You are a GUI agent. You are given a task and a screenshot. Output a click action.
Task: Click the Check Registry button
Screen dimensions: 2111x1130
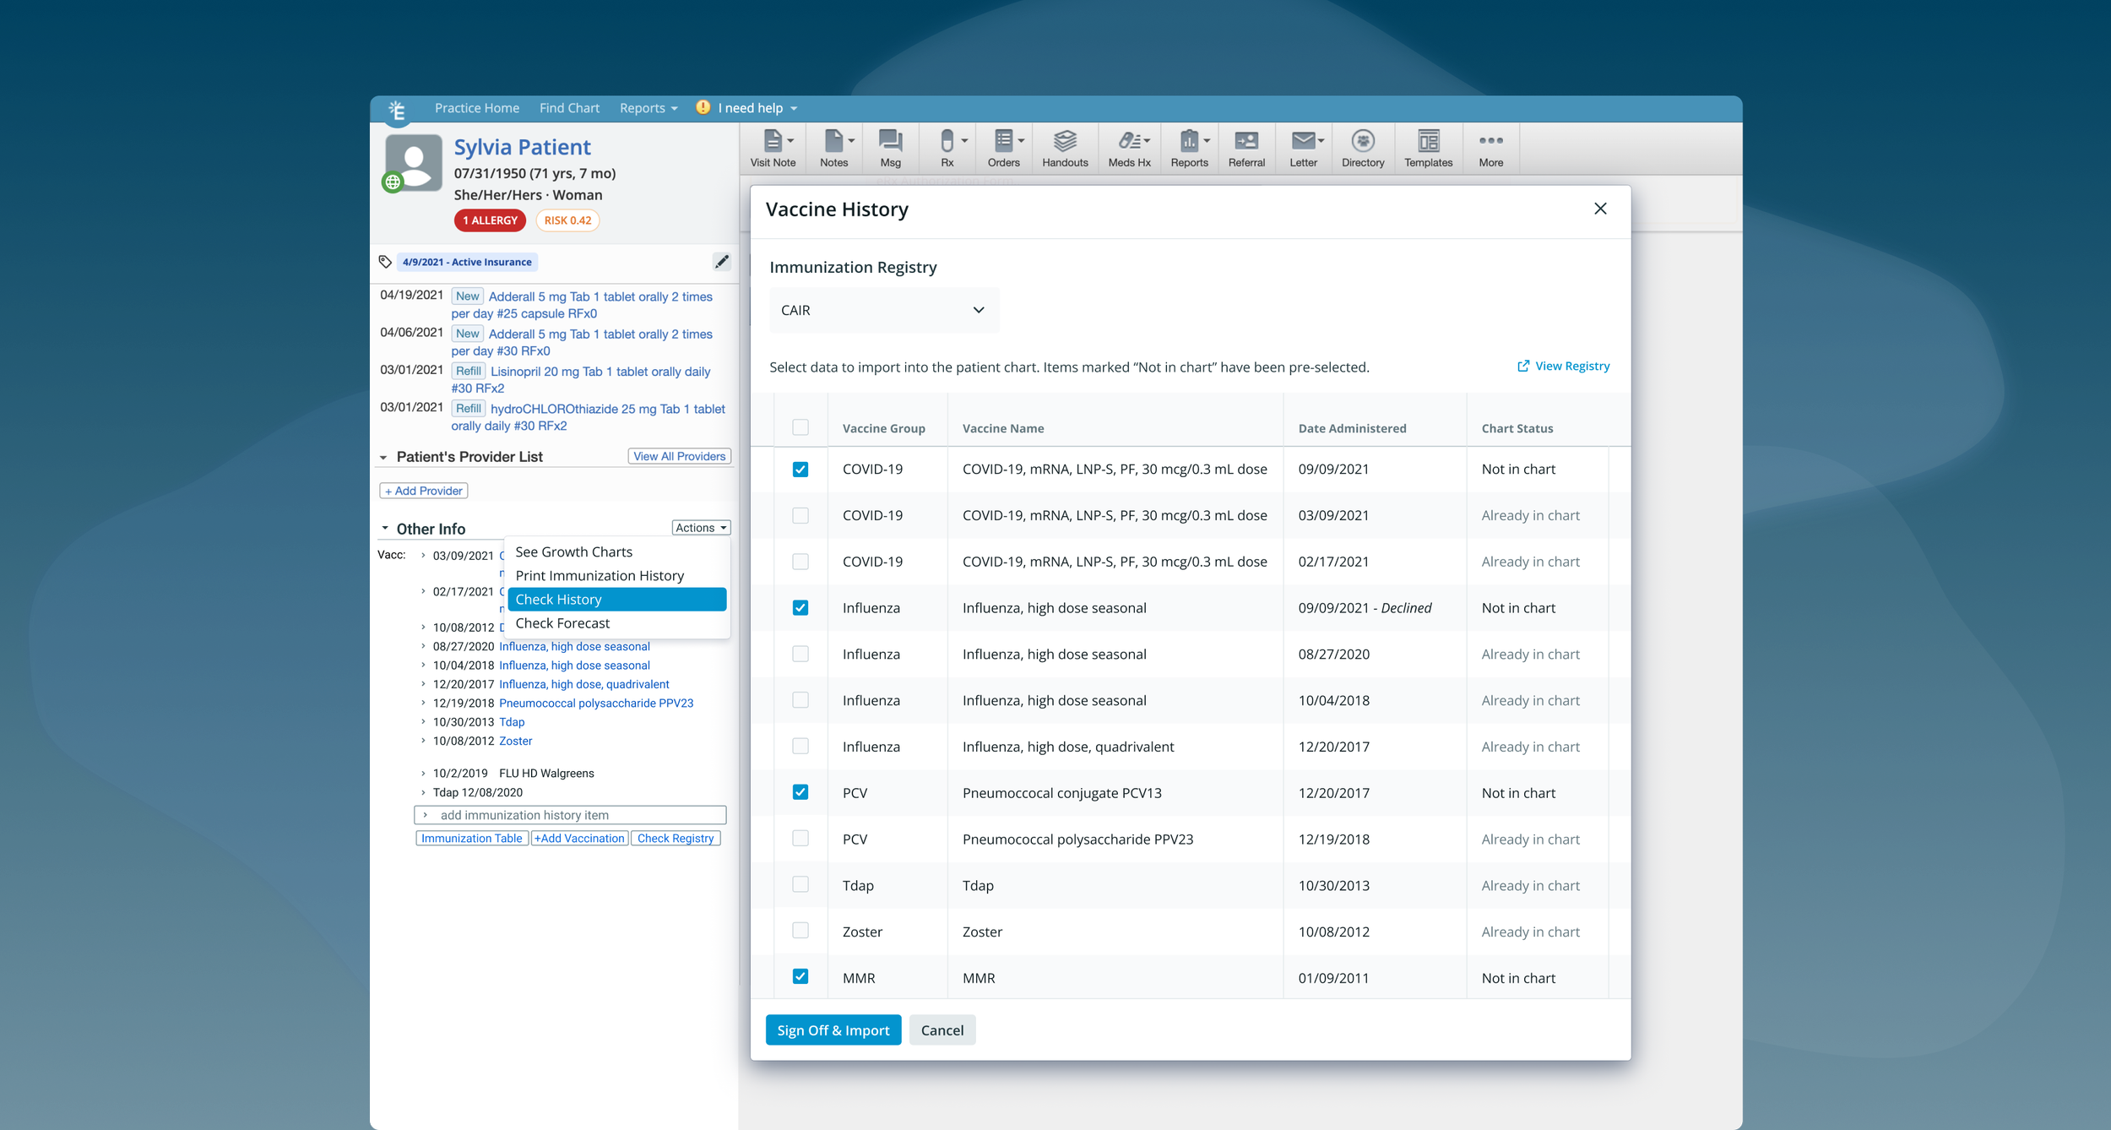(676, 838)
